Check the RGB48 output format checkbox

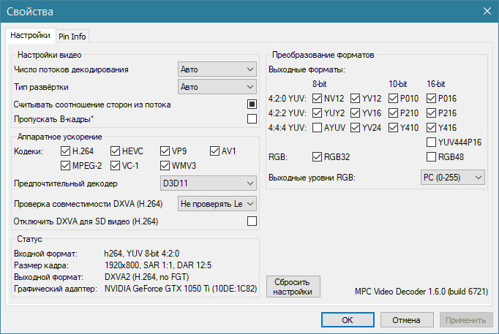(x=432, y=156)
